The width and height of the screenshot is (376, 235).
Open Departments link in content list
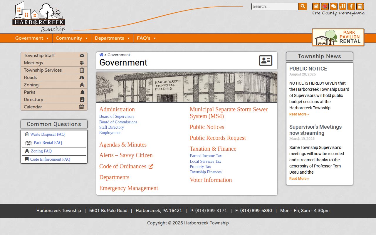pos(114,177)
